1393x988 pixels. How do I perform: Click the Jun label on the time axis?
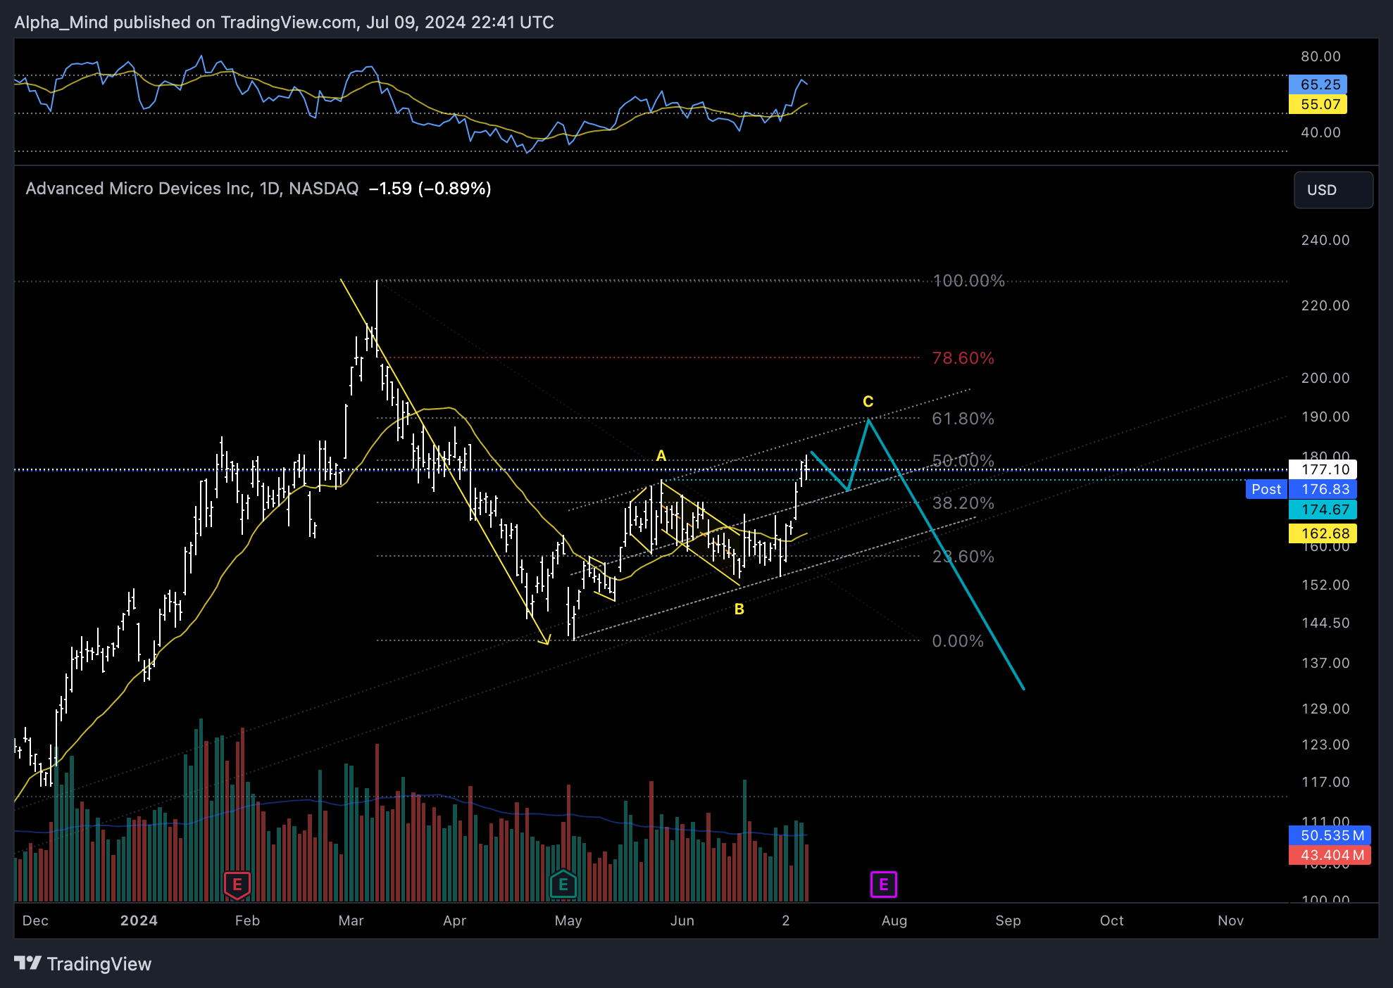682,920
